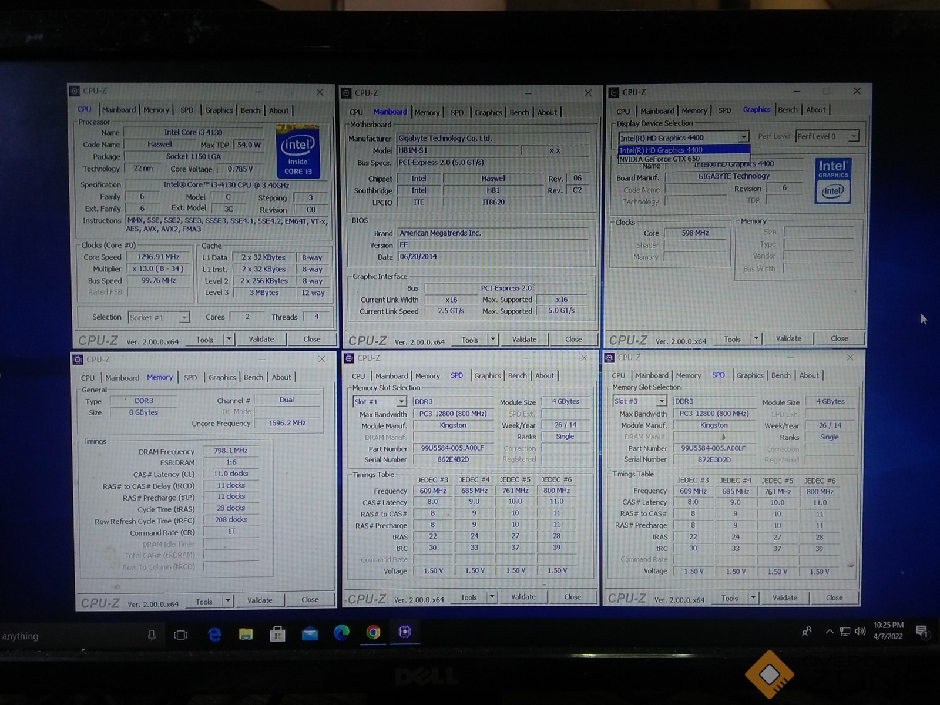
Task: Click Tools button in Graphics window
Action: 732,339
